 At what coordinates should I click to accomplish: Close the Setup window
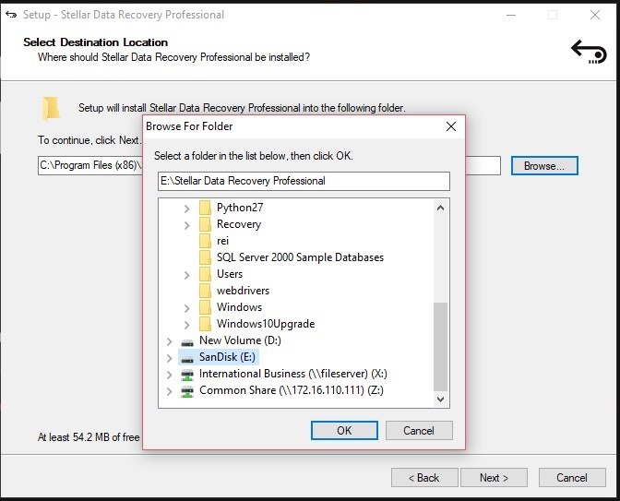click(595, 15)
